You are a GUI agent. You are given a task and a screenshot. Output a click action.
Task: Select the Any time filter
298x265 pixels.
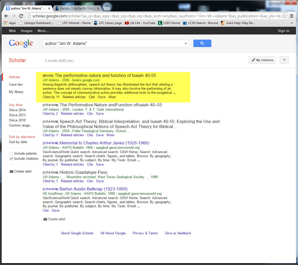coord(16,105)
